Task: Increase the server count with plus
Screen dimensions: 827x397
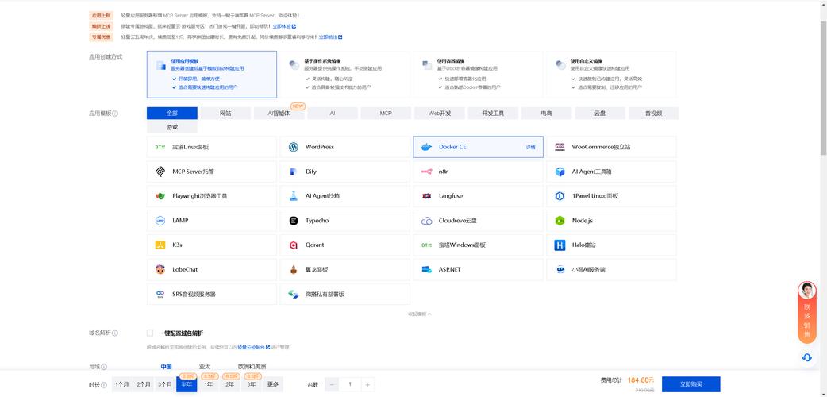Action: [367, 384]
